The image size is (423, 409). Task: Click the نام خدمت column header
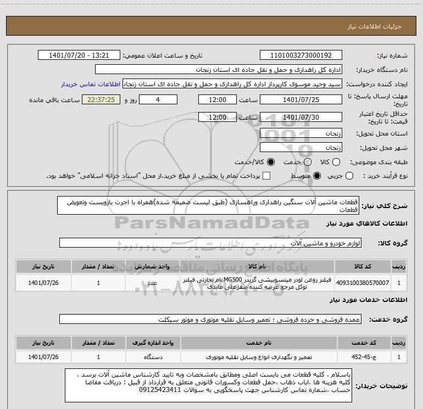pyautogui.click(x=259, y=343)
